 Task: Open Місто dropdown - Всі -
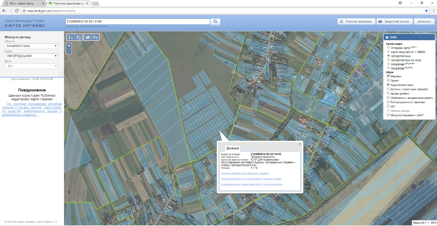point(31,66)
